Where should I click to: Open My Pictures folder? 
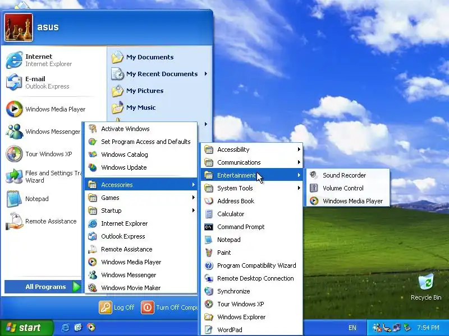[159, 91]
